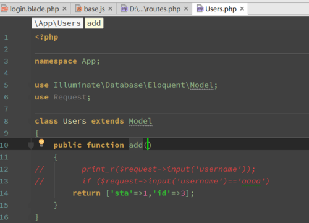This screenshot has height=223, width=309.
Task: Click the commented print_r line
Action: (x=168, y=169)
